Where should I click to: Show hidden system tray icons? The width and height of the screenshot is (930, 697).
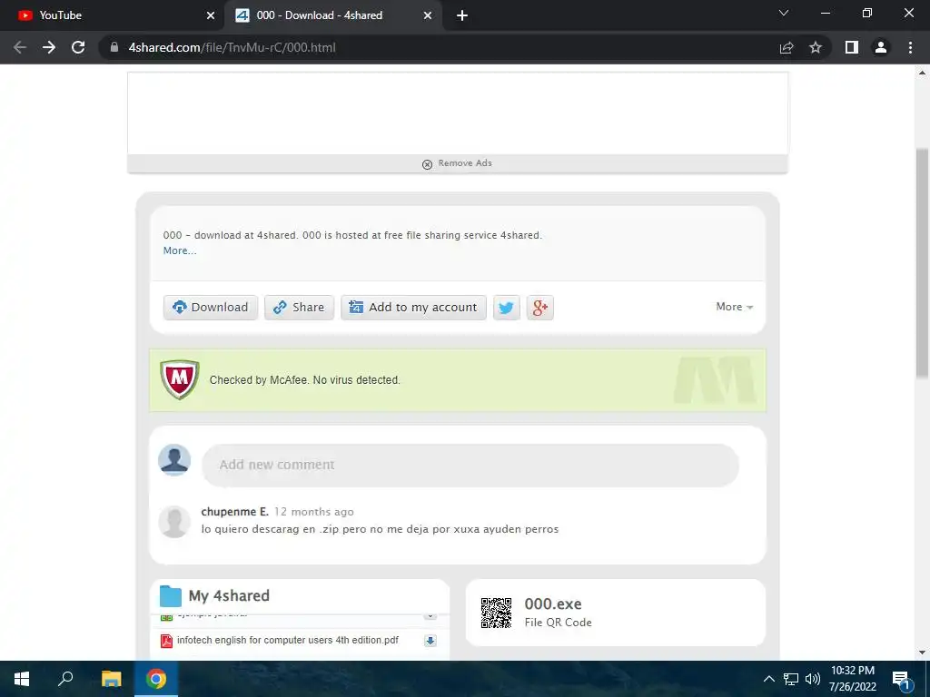coord(768,679)
